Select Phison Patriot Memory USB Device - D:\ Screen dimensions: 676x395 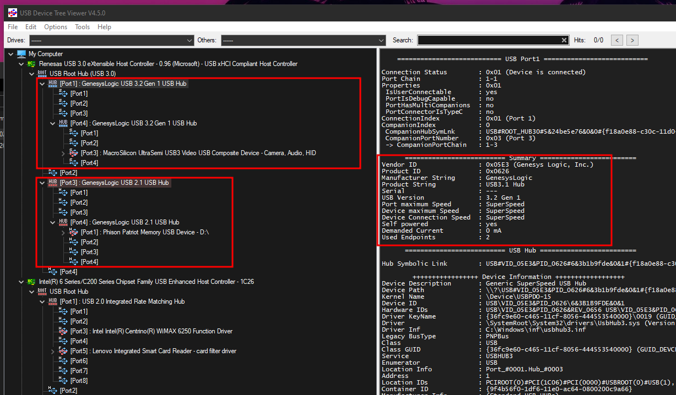pyautogui.click(x=144, y=232)
